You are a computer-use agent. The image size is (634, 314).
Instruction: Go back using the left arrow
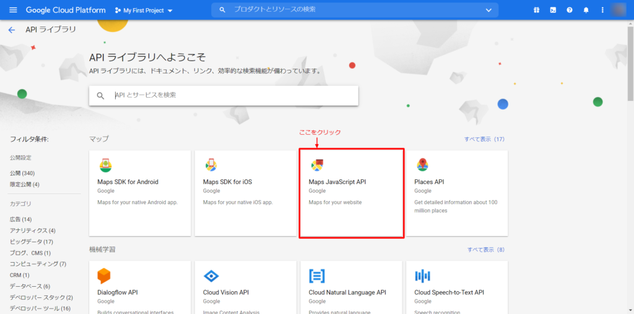pos(11,30)
